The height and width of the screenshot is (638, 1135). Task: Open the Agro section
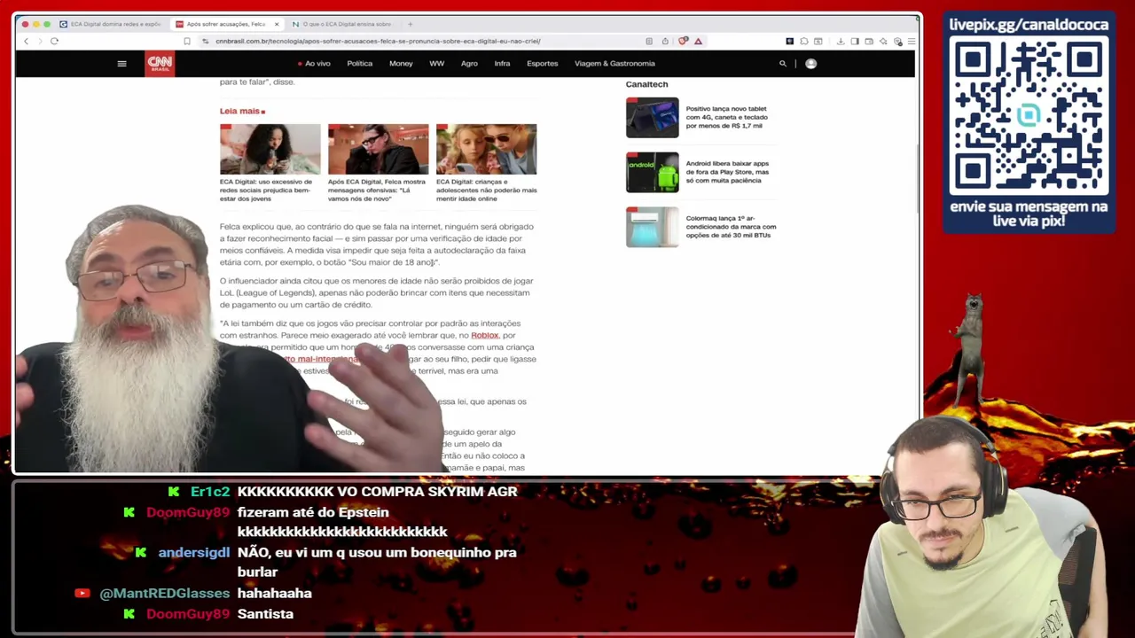[x=469, y=64]
